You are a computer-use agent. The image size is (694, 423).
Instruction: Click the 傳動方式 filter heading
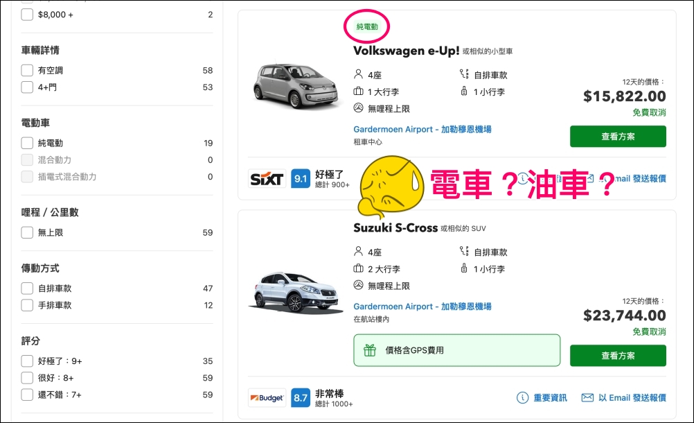40,268
